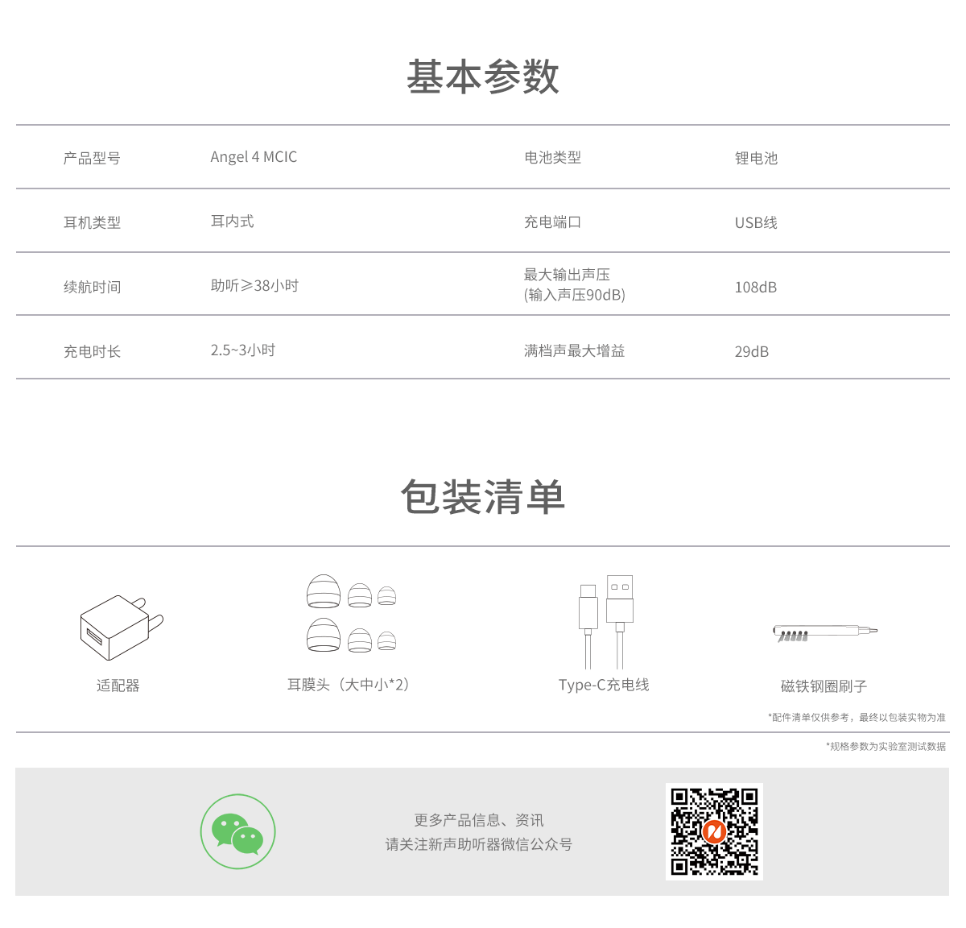
Task: Click the large ear tip icon in top row
Action: coord(324,591)
